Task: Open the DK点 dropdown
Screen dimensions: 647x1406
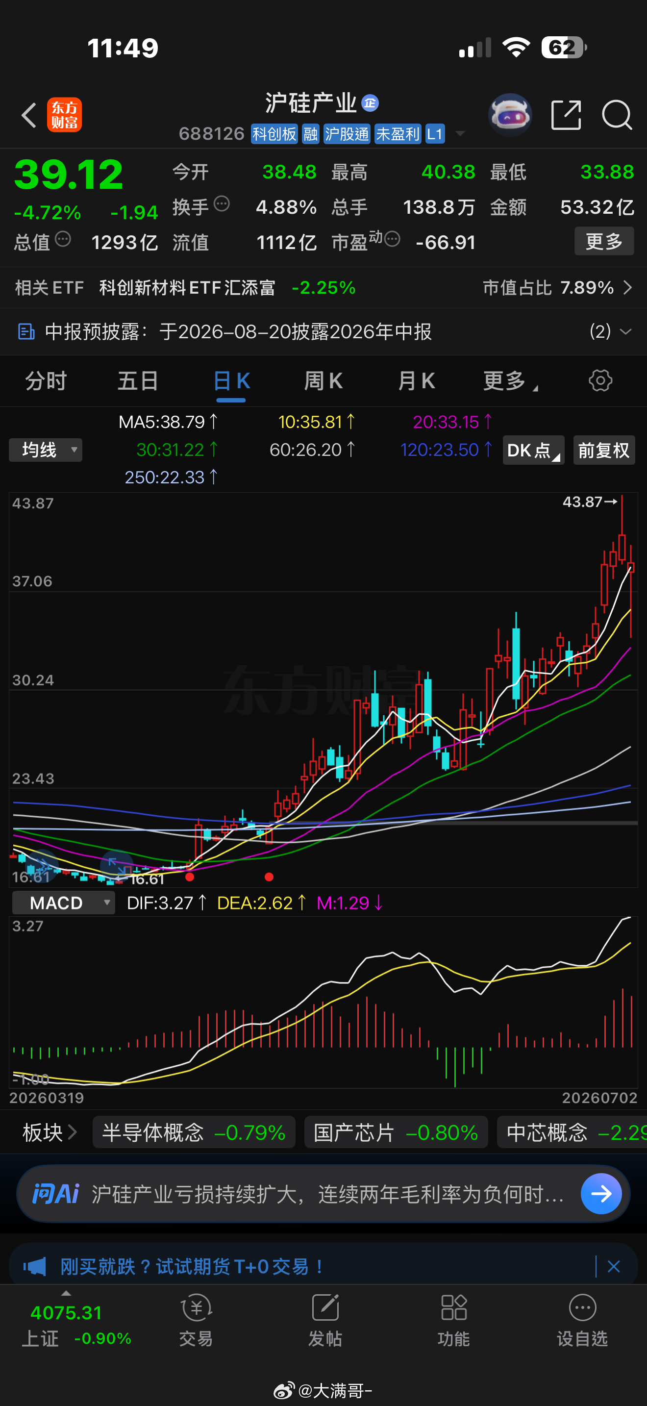Action: (533, 451)
